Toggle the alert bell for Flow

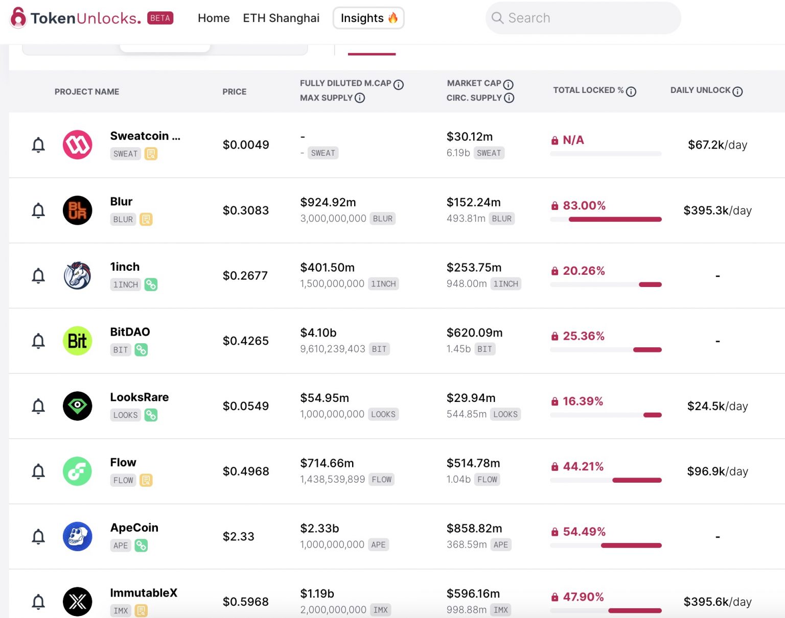coord(38,471)
